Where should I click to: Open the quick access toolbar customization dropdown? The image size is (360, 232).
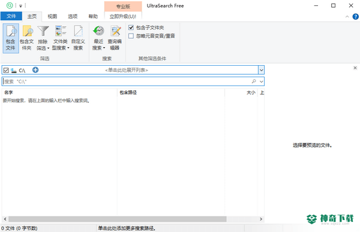pyautogui.click(x=20, y=6)
